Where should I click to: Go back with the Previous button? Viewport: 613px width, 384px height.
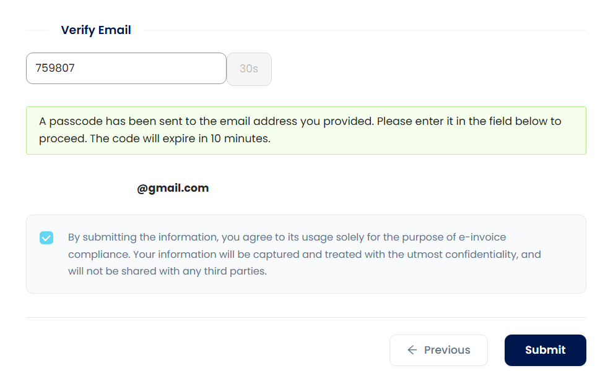[x=438, y=350]
